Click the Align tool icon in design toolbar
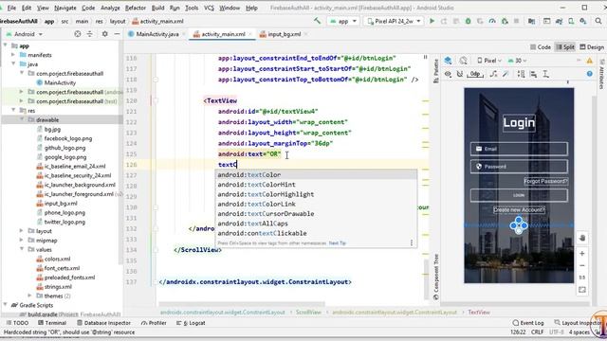Viewport: 607px width, 341px height. point(533,74)
